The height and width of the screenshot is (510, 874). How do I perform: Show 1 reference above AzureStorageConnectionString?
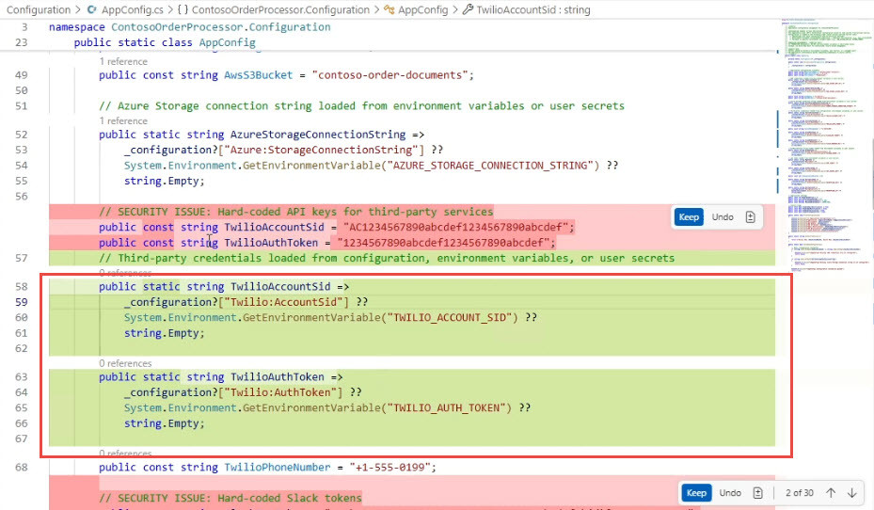tap(123, 121)
